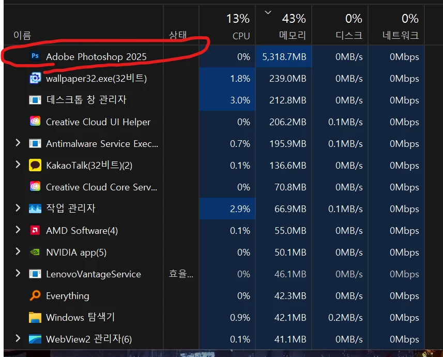Click the Antimalware Service Executable icon
The image size is (443, 357).
35,143
